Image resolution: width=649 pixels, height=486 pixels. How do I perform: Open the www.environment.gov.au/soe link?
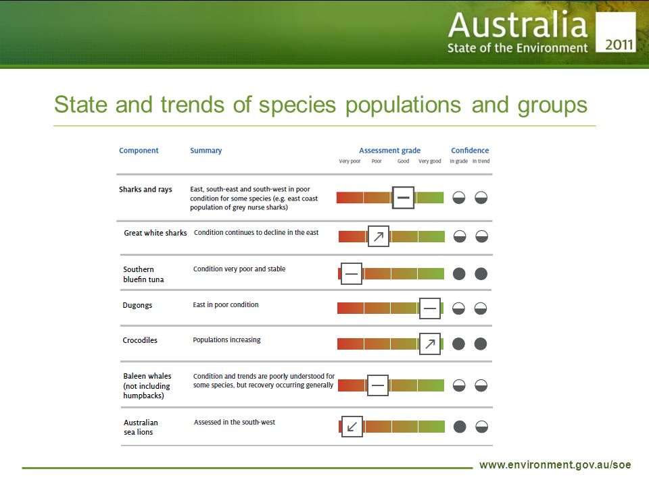555,465
